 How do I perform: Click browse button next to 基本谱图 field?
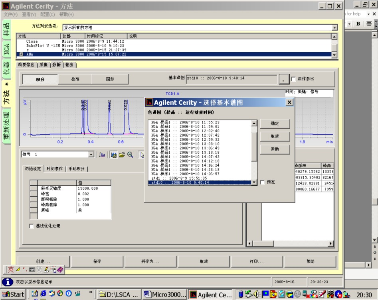point(284,79)
